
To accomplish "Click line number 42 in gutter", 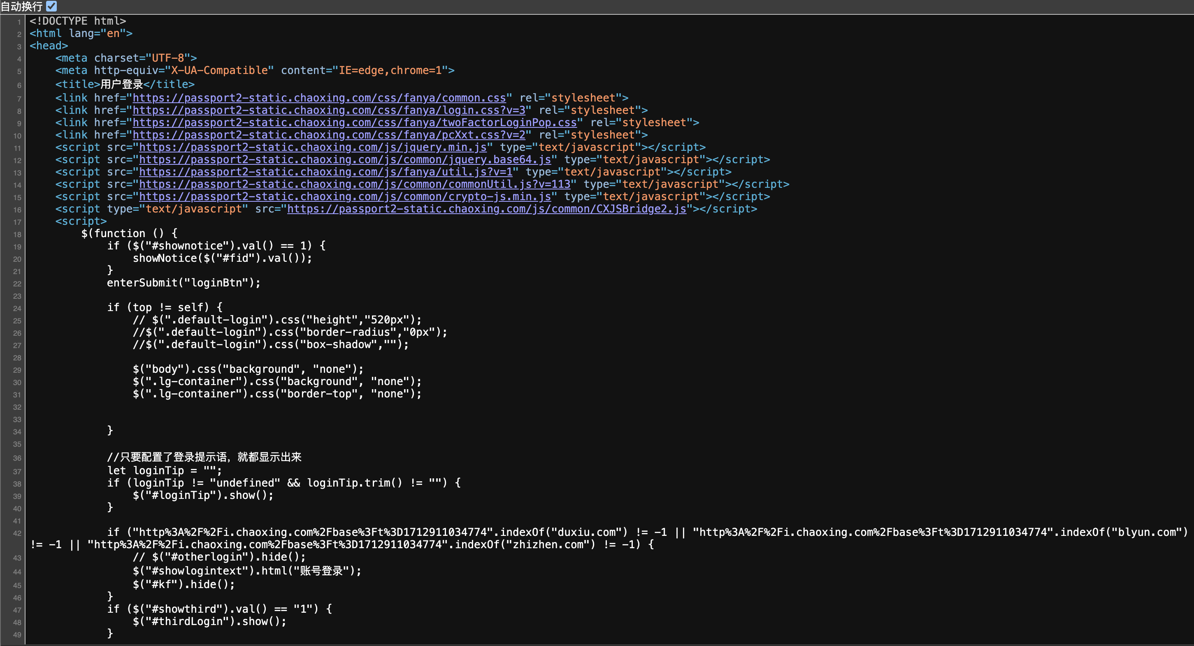I will [17, 533].
